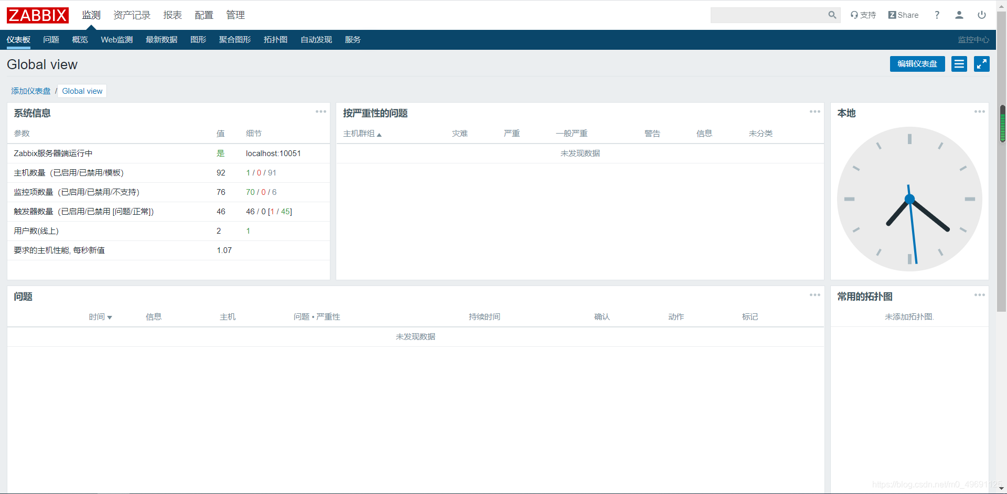Click the Zabbix服务器端运行中 row label
Image resolution: width=1007 pixels, height=494 pixels.
53,153
